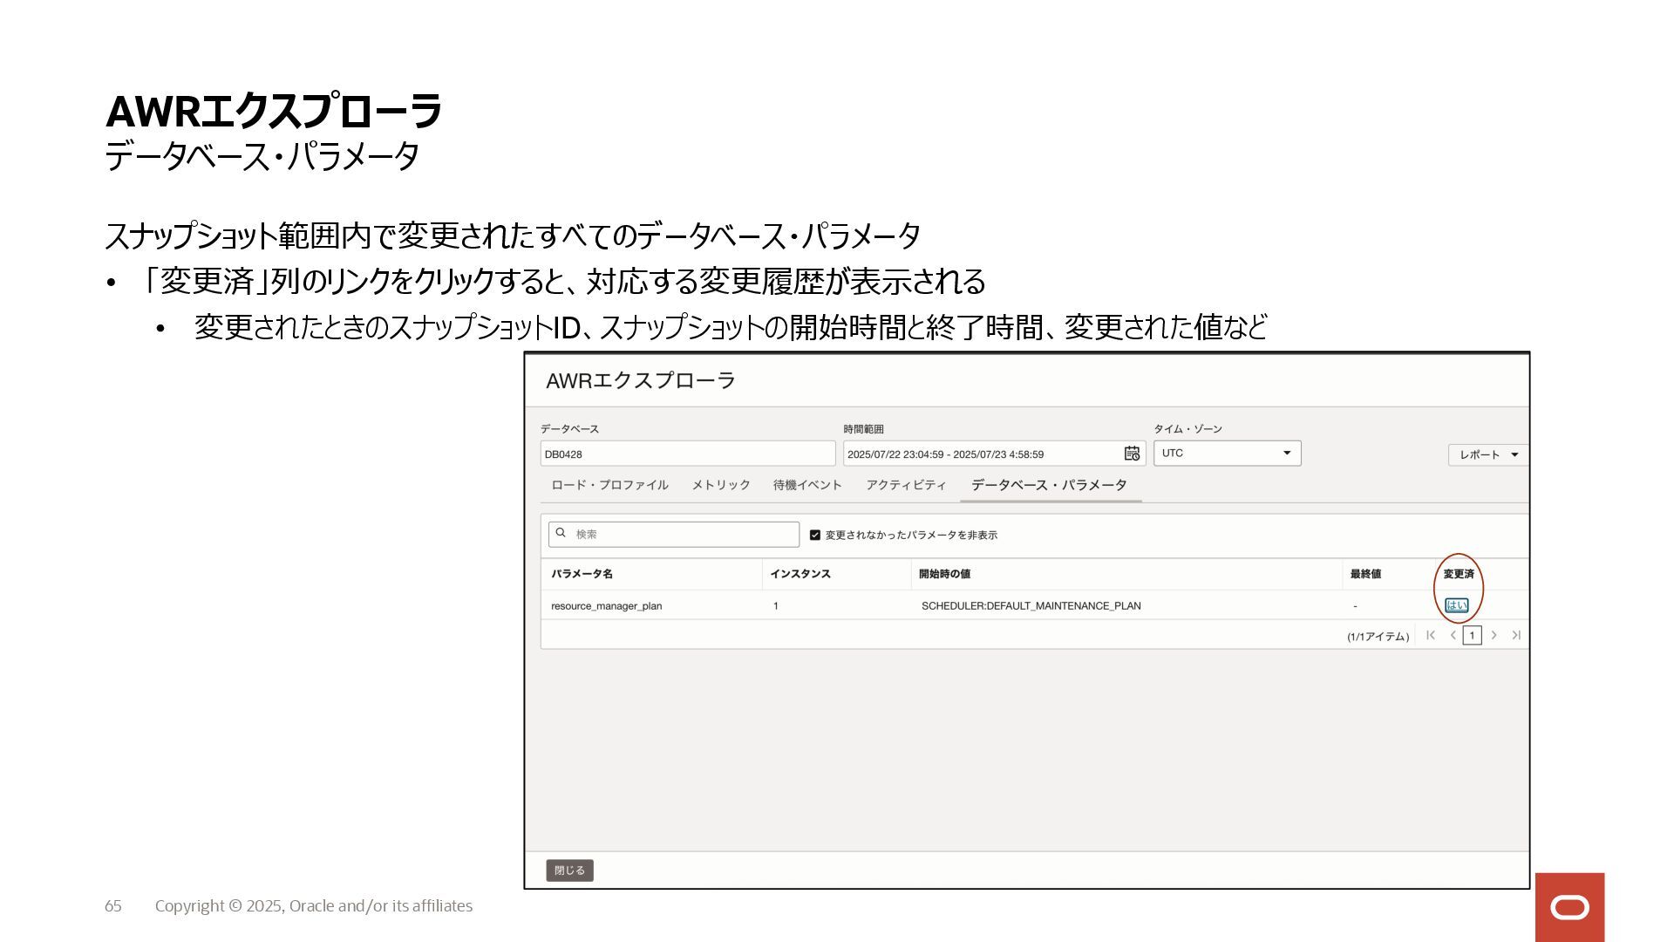
Task: Switch to アクティビティ tab
Action: click(x=906, y=485)
